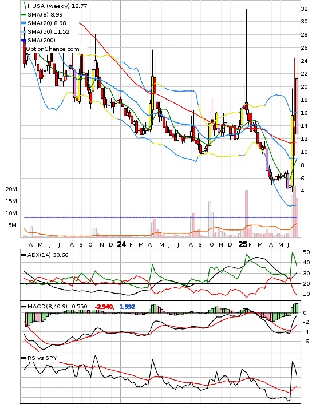The image size is (324, 404).
Task: Click the blue SMA(20) legend swatch
Action: (23, 23)
